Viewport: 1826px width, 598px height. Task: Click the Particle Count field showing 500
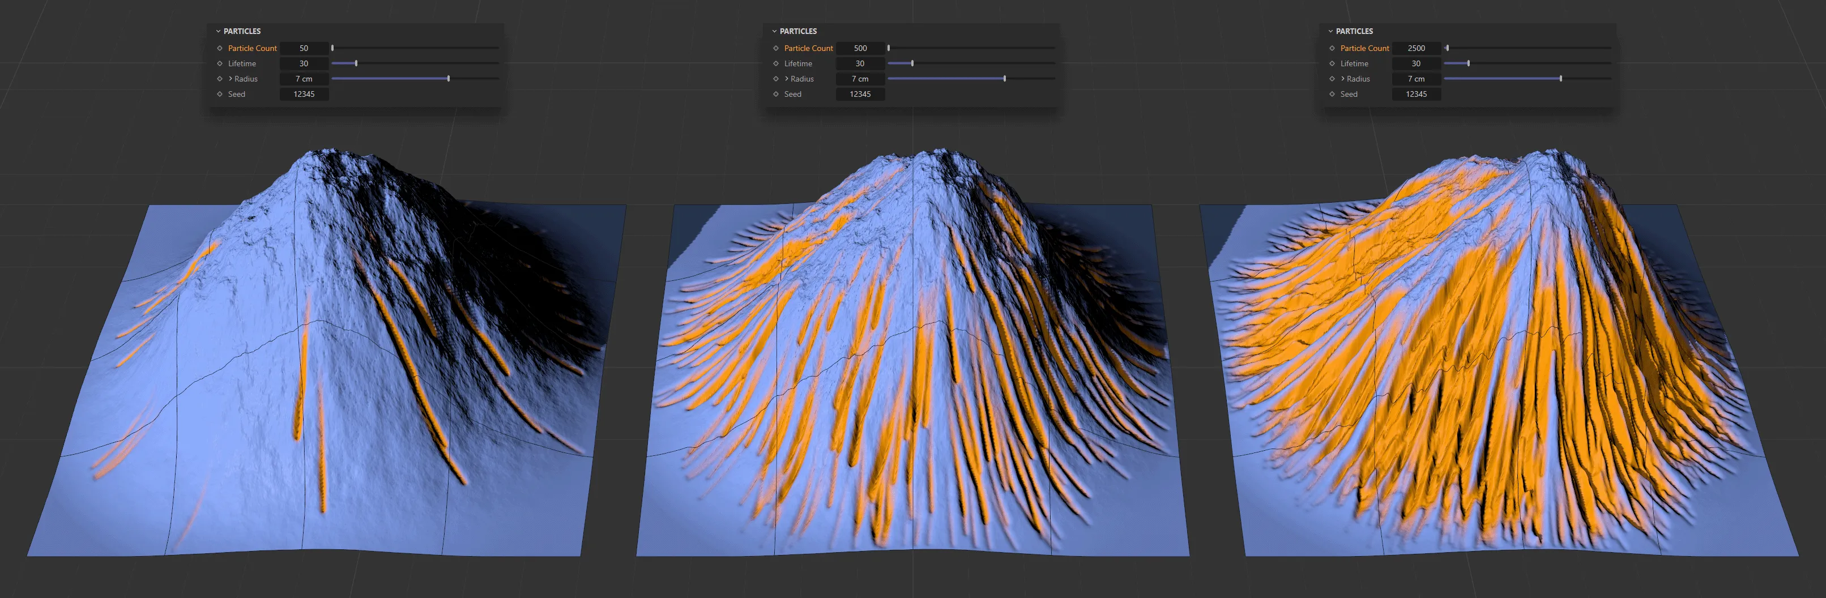tap(860, 48)
